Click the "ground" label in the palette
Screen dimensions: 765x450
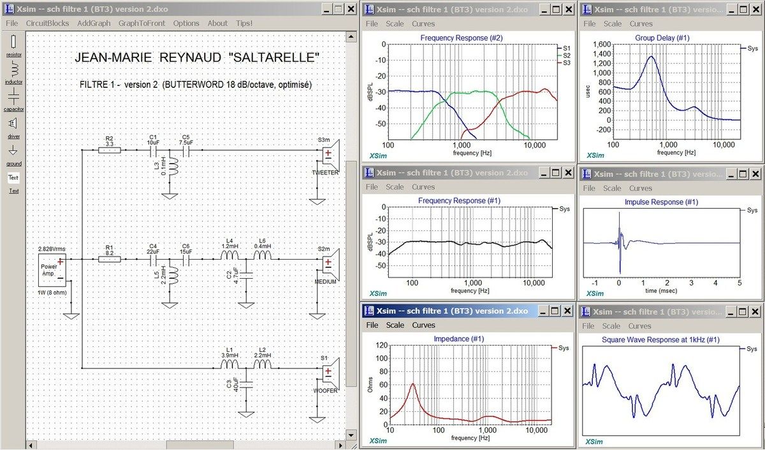pos(13,164)
